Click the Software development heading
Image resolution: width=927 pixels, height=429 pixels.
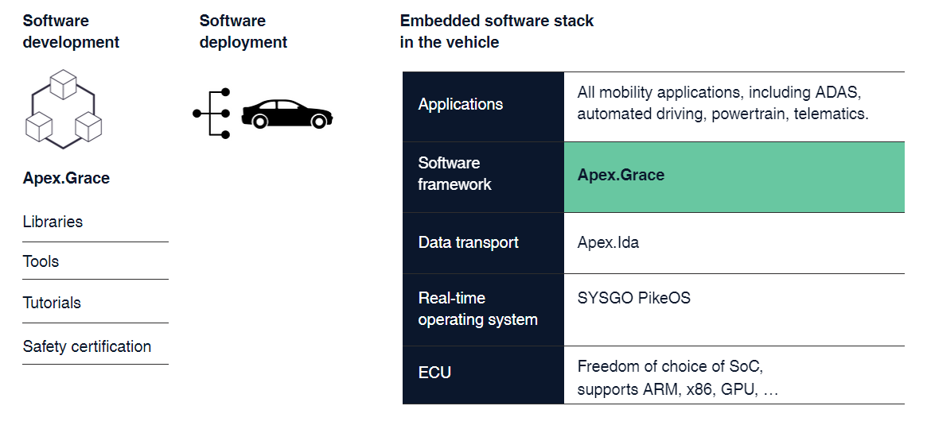(x=71, y=31)
